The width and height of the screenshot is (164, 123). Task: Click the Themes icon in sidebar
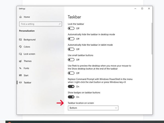pyautogui.click(x=20, y=61)
